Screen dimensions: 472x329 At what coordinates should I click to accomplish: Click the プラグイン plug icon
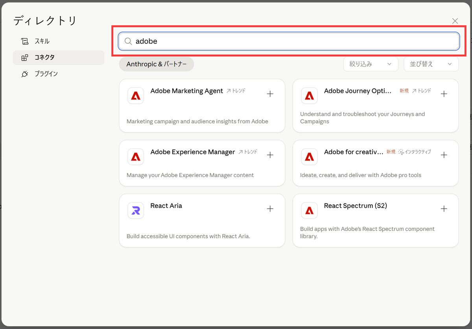pyautogui.click(x=25, y=74)
